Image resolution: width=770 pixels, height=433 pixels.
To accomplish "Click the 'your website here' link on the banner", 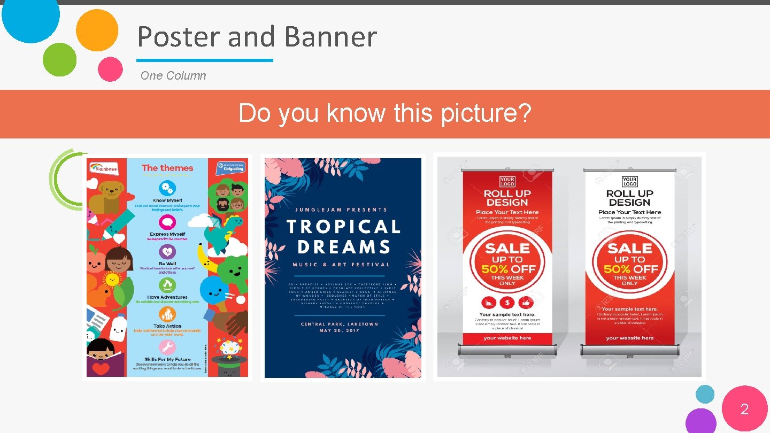I will point(506,338).
